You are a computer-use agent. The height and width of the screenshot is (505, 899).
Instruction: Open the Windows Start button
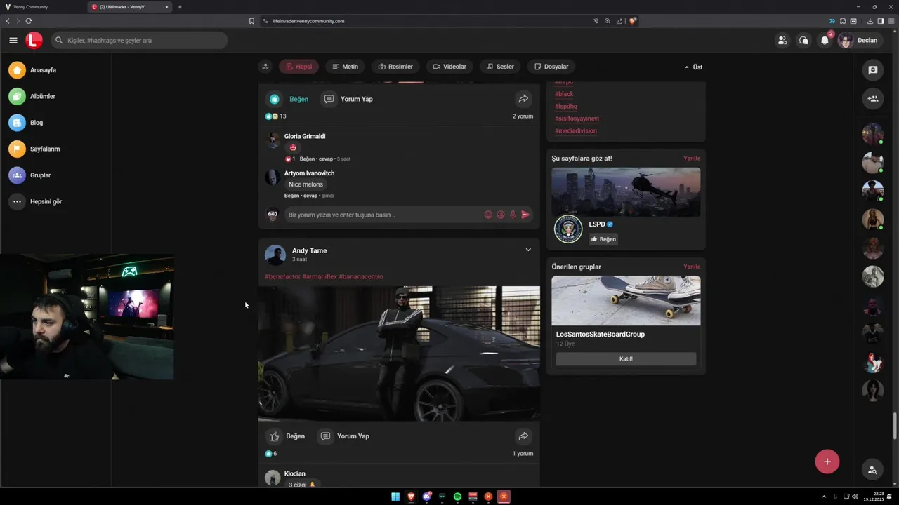coord(395,497)
